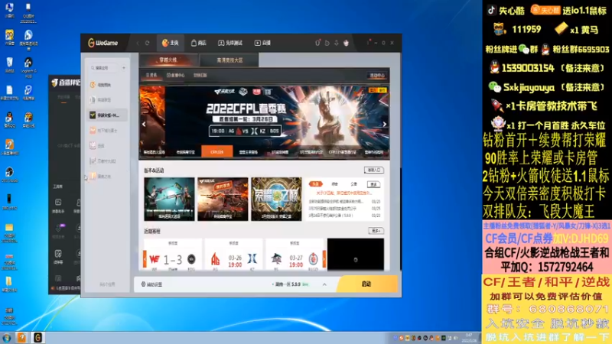Open the 主页 home tab in WeGame
612x344 pixels.
[x=170, y=43]
